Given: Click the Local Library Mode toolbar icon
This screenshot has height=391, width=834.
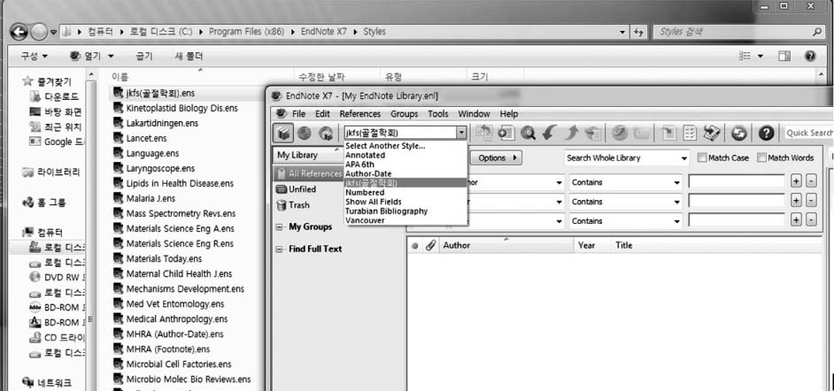Looking at the screenshot, I should point(283,133).
